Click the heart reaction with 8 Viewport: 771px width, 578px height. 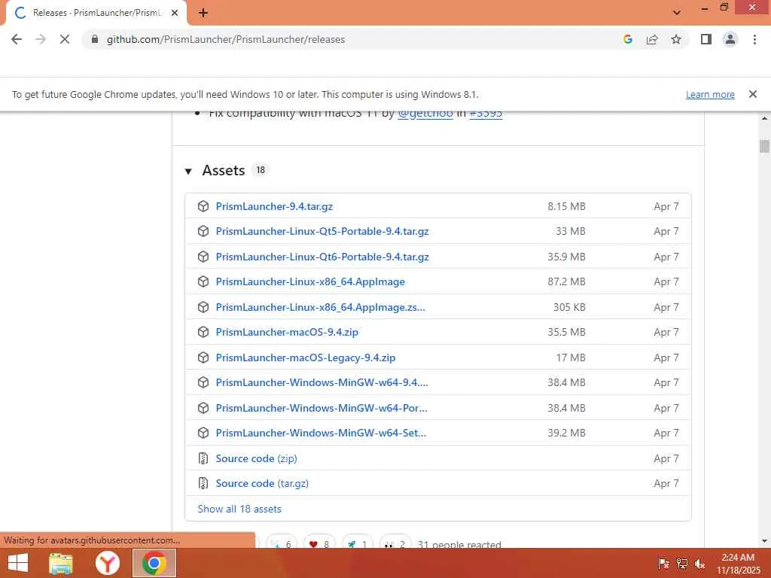click(319, 543)
